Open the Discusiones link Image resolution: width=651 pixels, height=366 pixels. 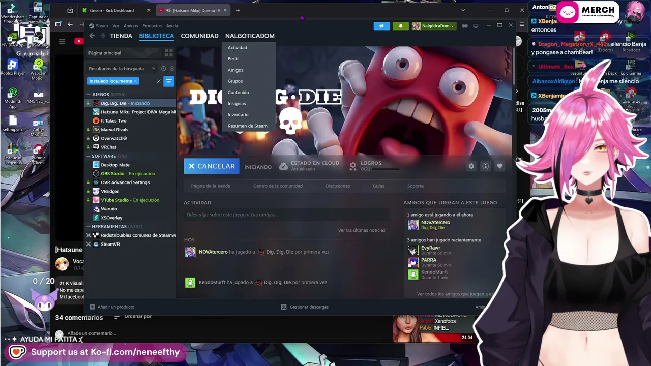tap(338, 186)
